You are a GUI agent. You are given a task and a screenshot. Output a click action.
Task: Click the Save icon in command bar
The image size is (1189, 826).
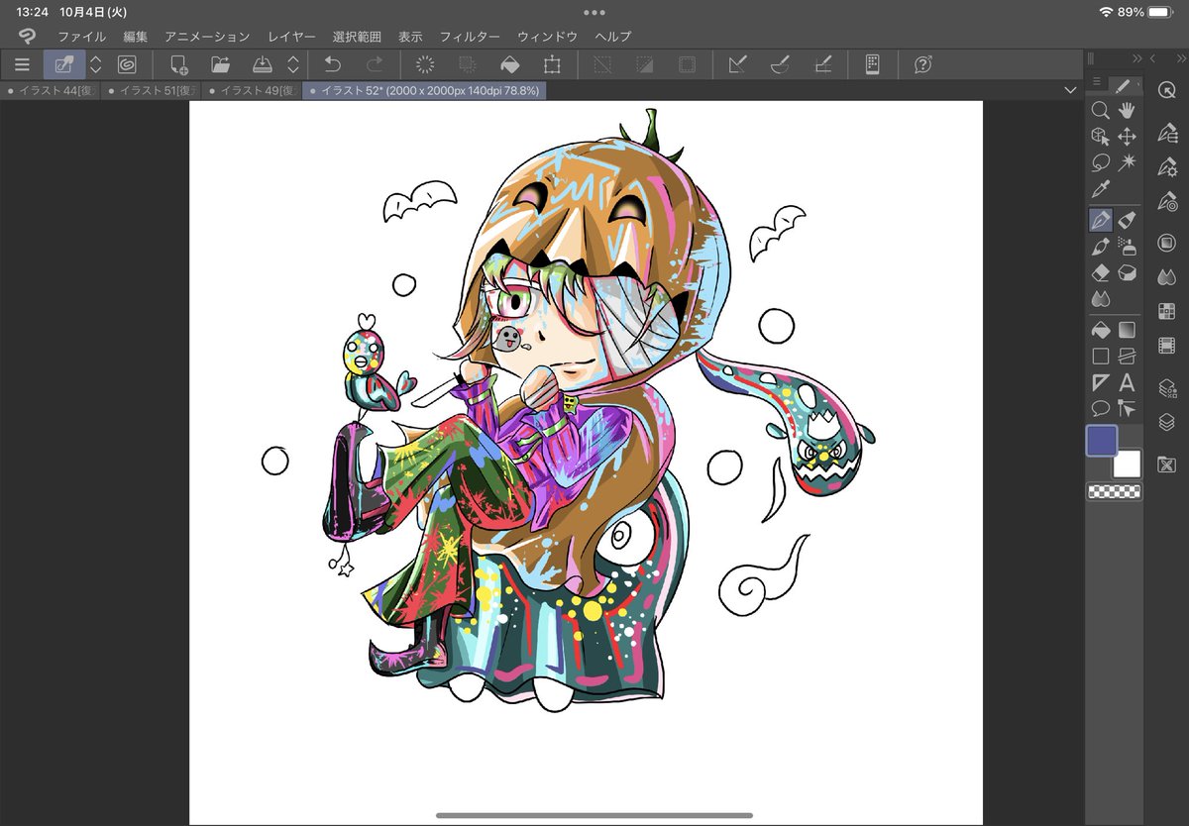263,64
